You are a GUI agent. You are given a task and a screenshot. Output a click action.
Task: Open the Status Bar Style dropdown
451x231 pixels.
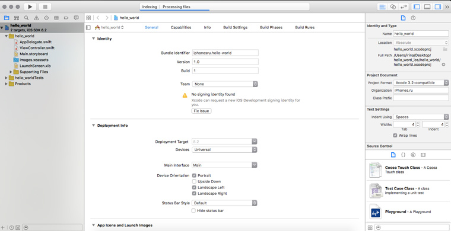click(x=224, y=203)
